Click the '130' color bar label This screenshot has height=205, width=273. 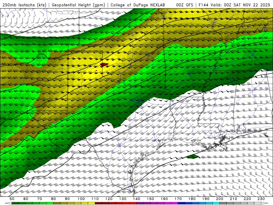click(x=123, y=199)
